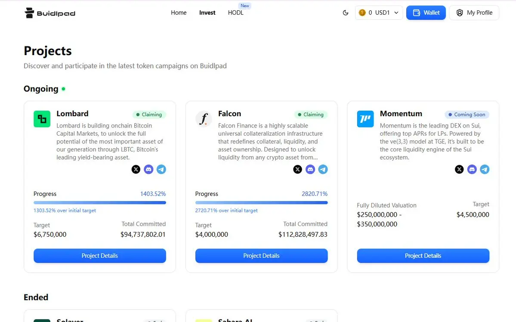Open Momentum's Telegram icon

[485, 169]
